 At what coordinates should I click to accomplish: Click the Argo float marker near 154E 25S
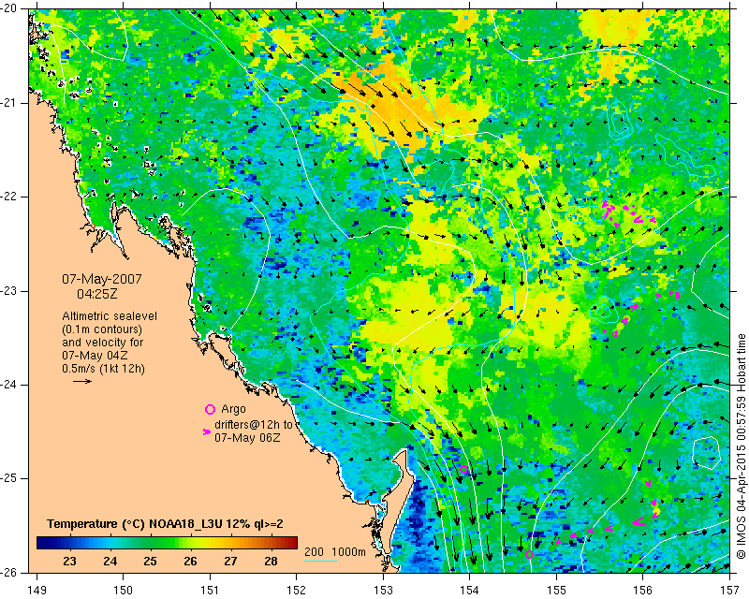[x=463, y=469]
